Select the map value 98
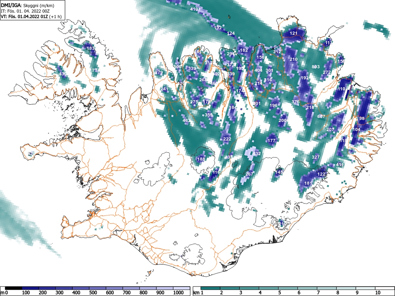The image size is (395, 296). click(x=362, y=118)
